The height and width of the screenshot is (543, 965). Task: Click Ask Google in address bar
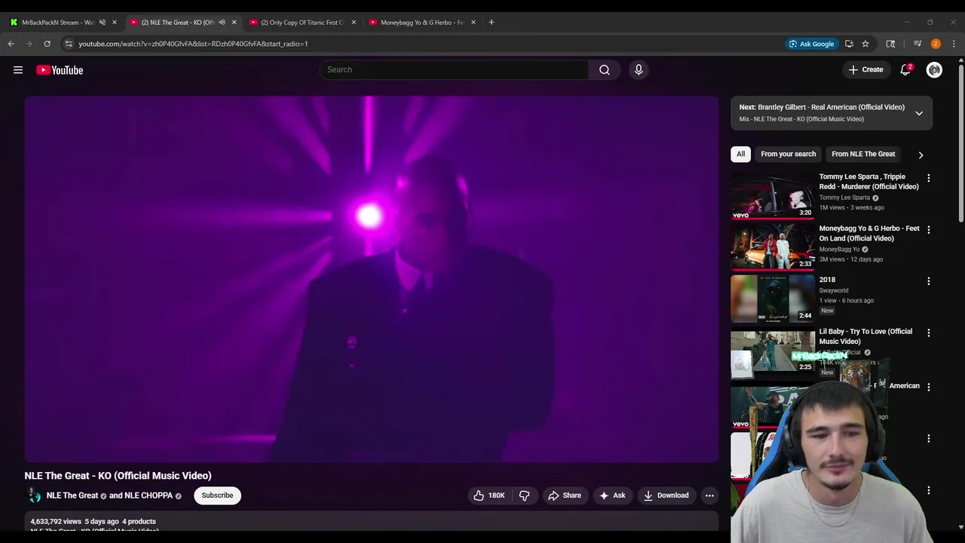coord(811,44)
